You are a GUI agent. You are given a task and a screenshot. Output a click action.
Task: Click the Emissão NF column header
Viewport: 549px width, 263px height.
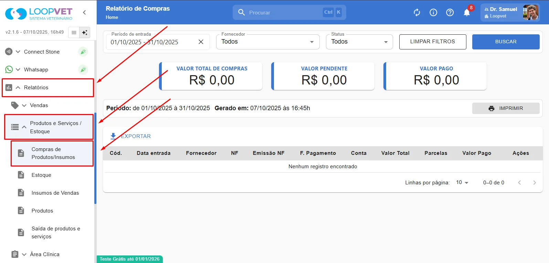click(268, 153)
